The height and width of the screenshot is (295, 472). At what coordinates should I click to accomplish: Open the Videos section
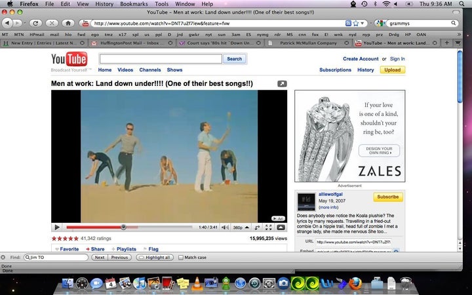[x=125, y=70]
